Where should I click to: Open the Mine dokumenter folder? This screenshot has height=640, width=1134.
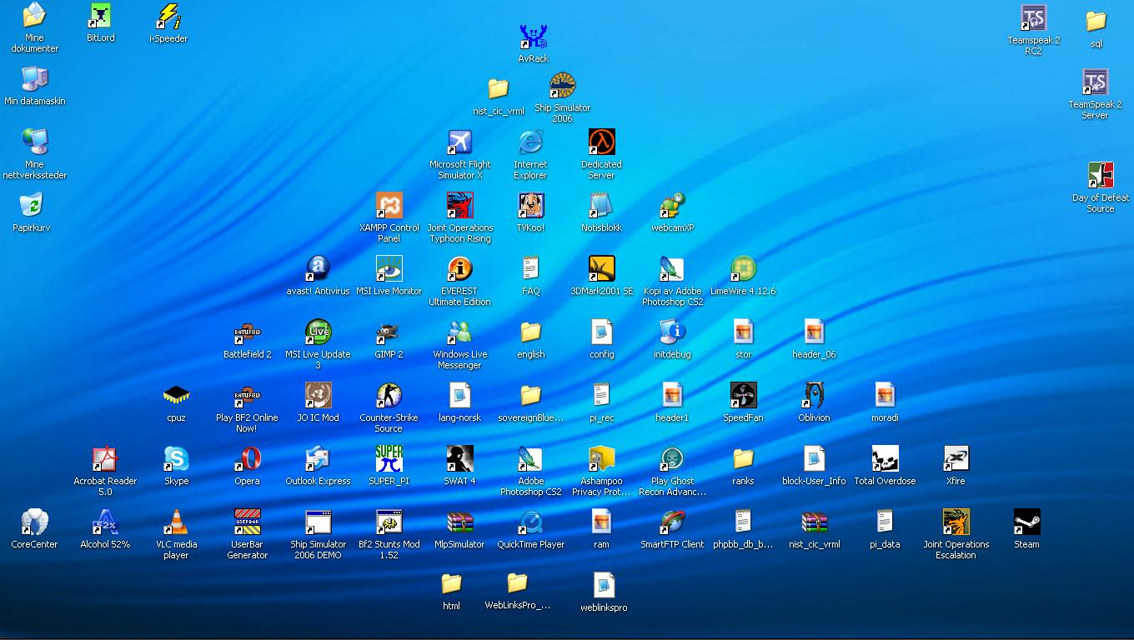tap(34, 16)
